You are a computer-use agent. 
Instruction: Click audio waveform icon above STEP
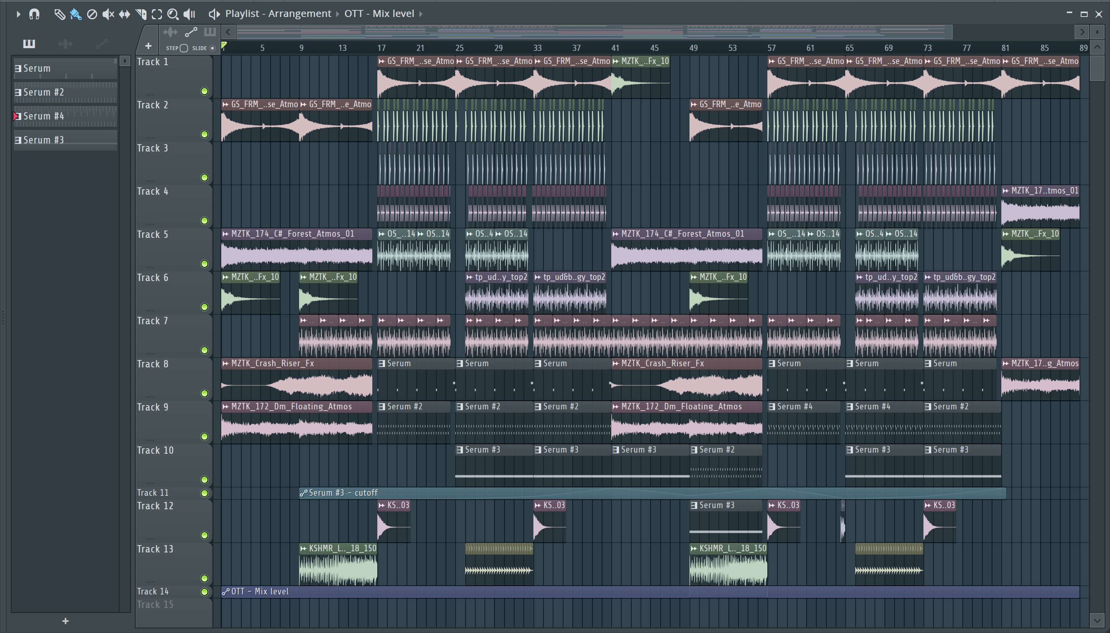pos(170,32)
